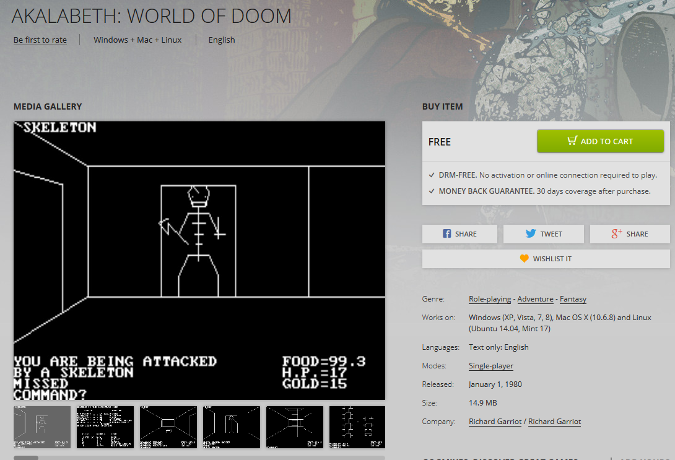The width and height of the screenshot is (675, 460).
Task: Select the fifth thumbnail with ladder corridor
Action: (x=295, y=427)
